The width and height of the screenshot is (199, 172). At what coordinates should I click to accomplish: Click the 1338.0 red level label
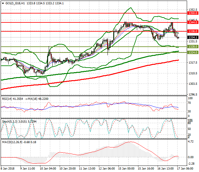pos(193,31)
